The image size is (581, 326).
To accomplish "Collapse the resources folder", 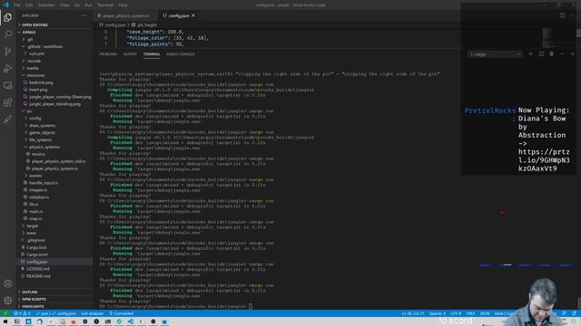I will point(35,75).
